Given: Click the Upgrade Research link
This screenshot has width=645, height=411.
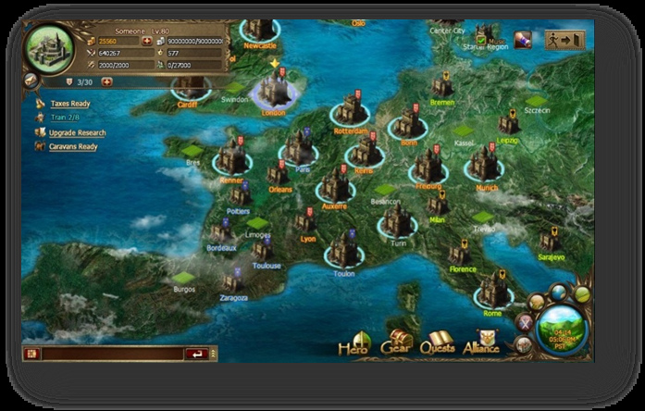Looking at the screenshot, I should tap(78, 133).
